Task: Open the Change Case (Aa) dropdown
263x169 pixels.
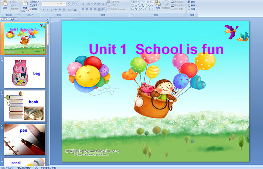Action: point(70,9)
